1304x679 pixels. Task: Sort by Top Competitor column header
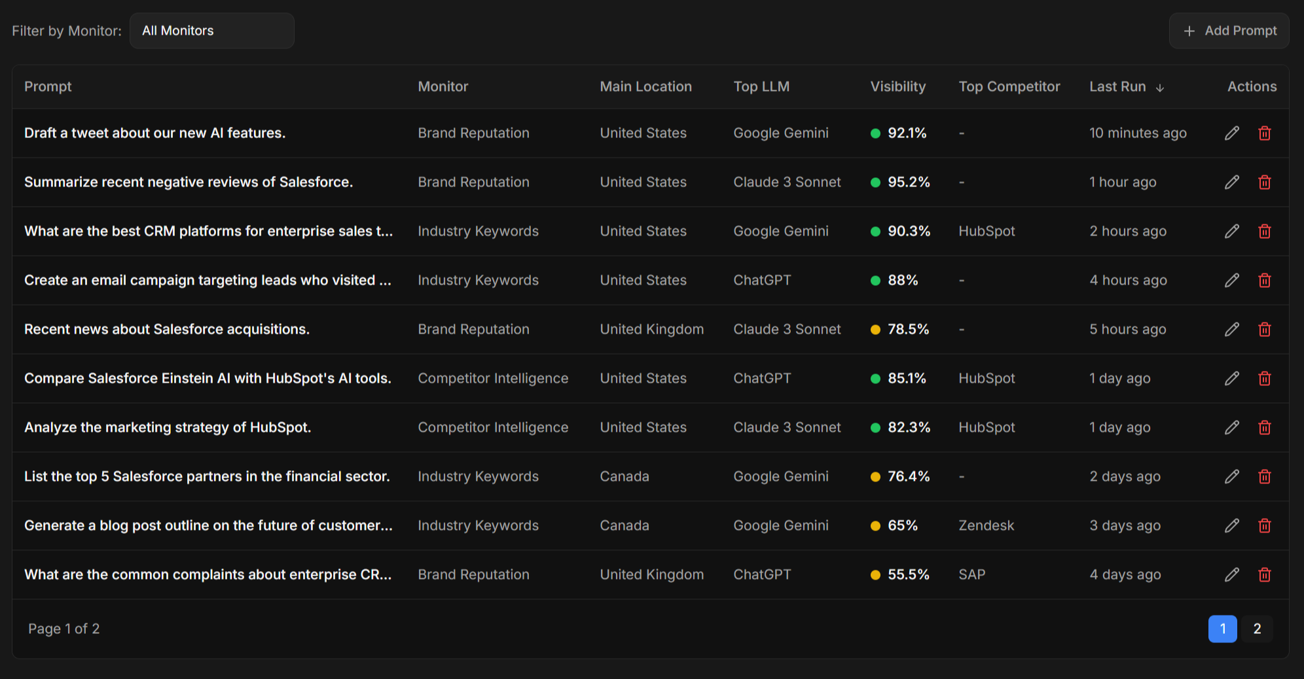point(1009,86)
